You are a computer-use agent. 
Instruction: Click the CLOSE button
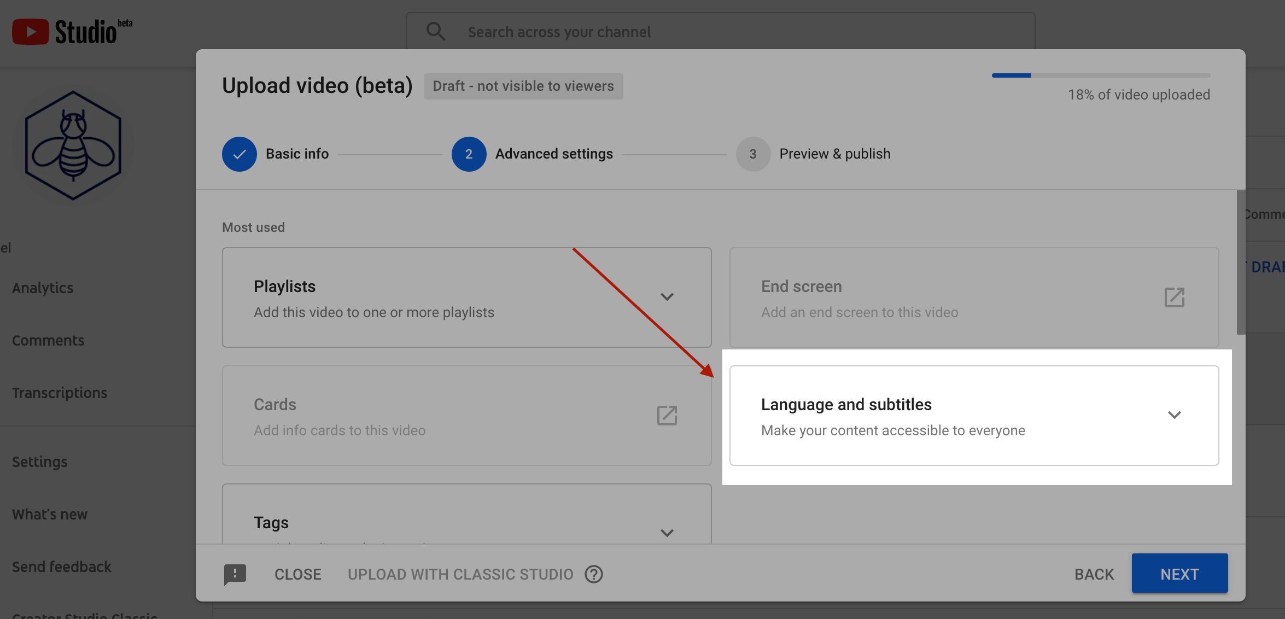(297, 574)
